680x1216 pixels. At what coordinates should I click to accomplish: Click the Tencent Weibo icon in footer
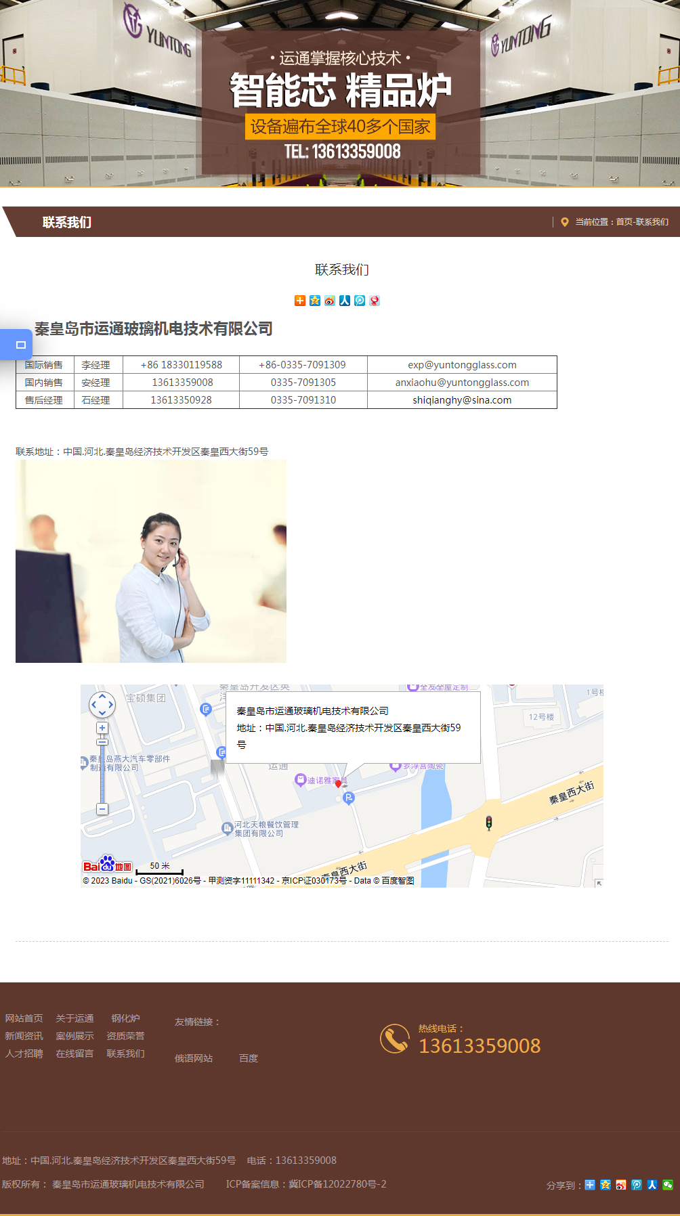tap(637, 1185)
